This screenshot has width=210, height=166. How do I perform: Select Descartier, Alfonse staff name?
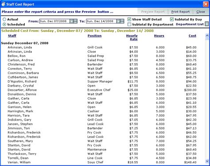pyautogui.click(x=22, y=90)
